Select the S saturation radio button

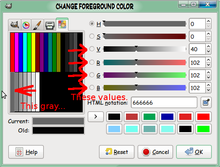pos(92,36)
